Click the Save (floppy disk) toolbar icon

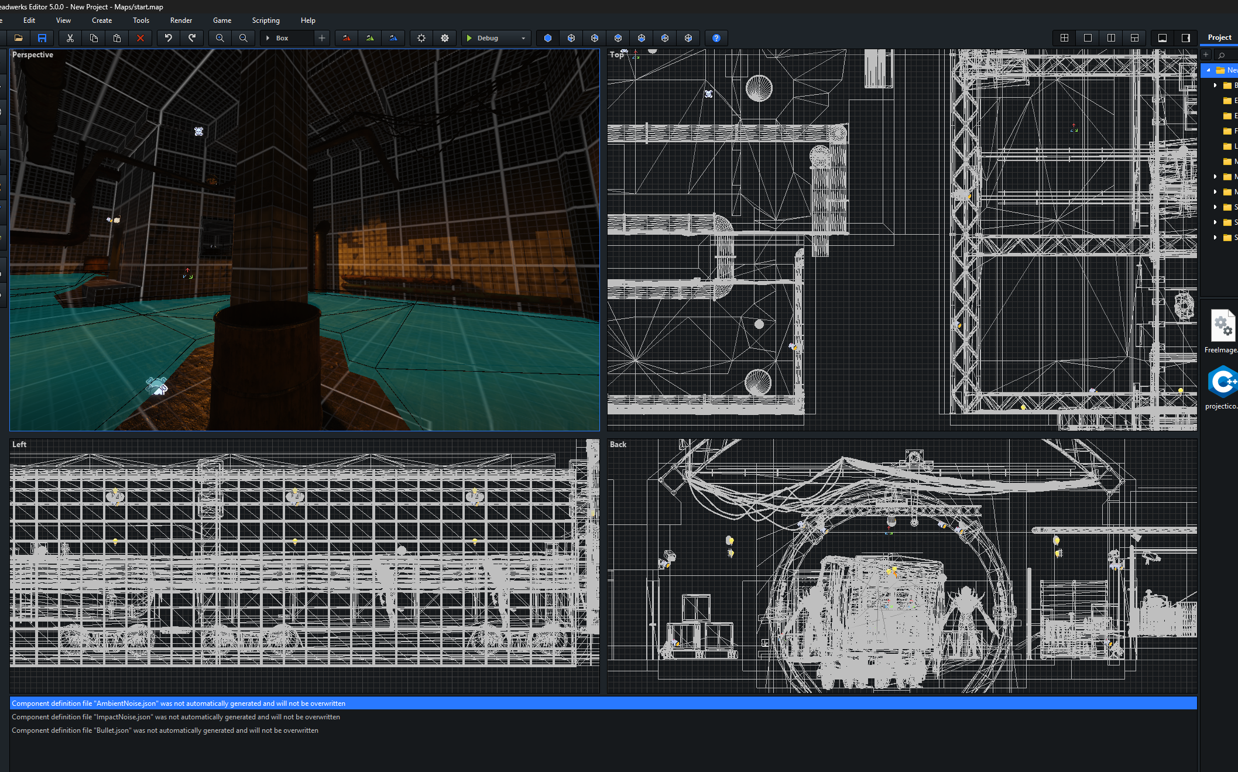point(42,38)
